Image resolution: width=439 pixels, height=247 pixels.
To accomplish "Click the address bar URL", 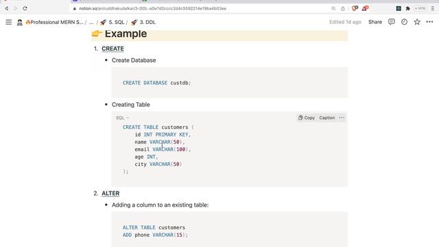I will [x=152, y=8].
